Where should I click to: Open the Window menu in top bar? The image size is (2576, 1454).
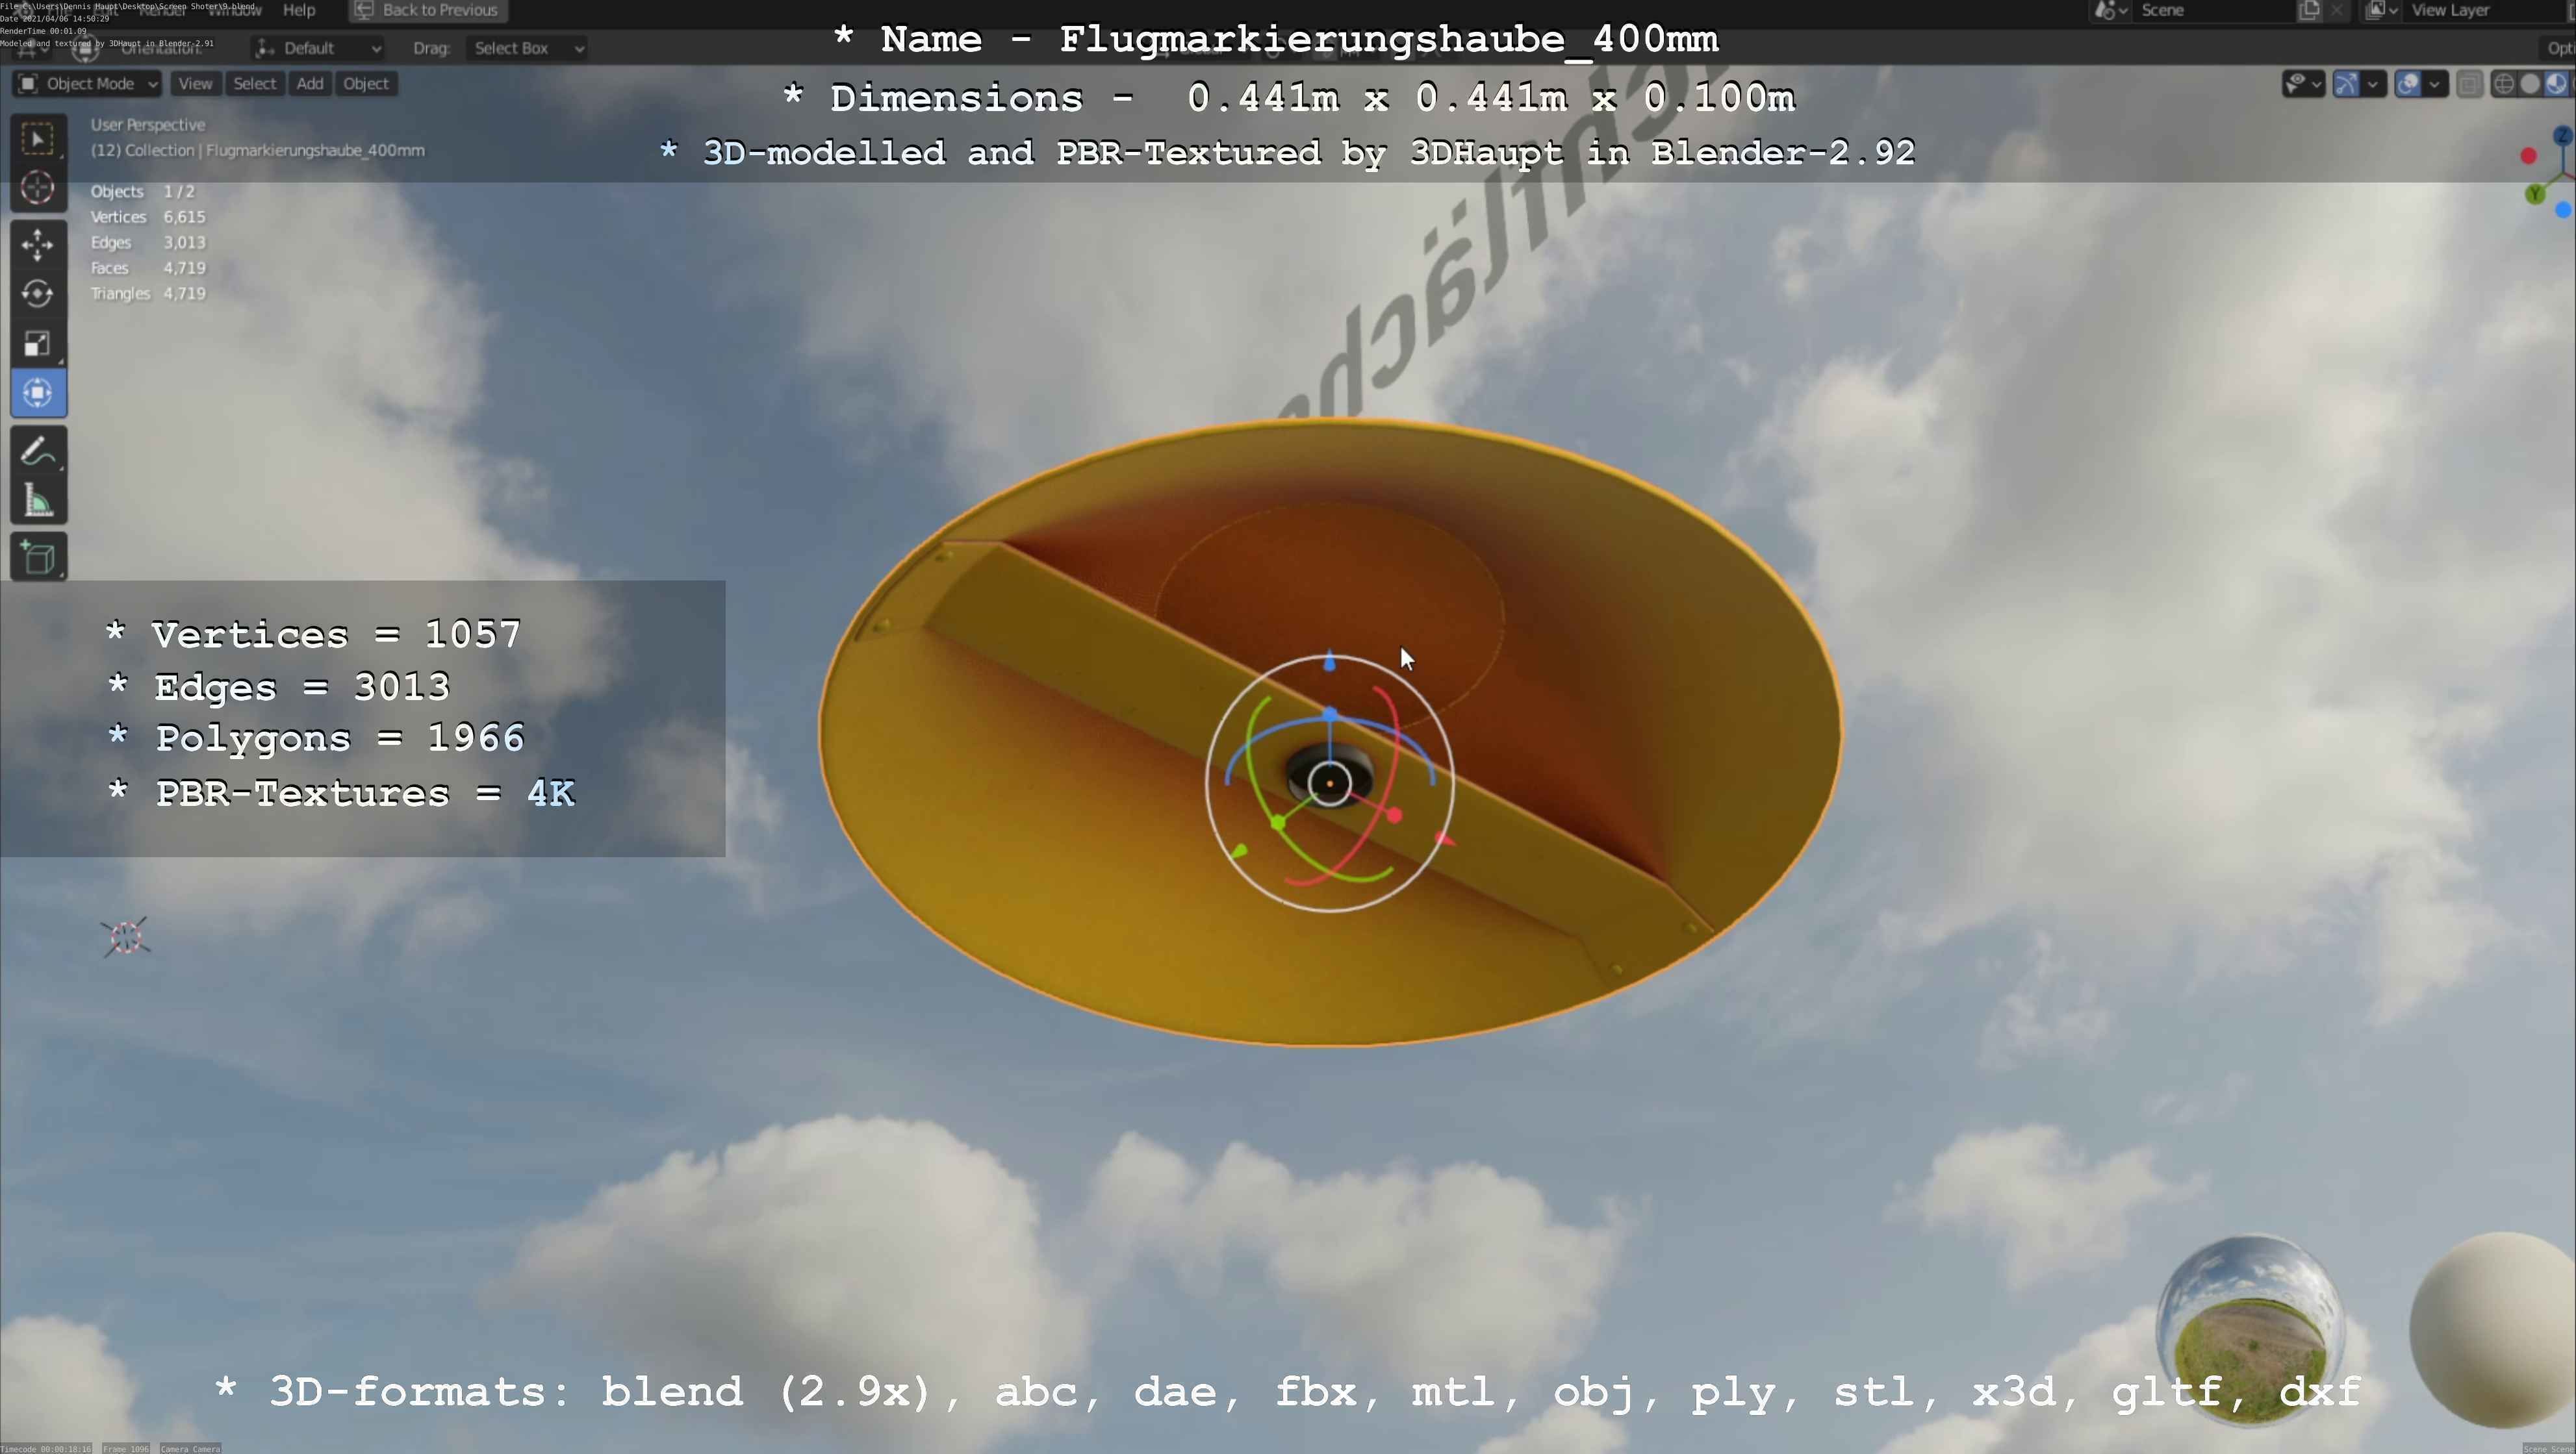pyautogui.click(x=234, y=10)
